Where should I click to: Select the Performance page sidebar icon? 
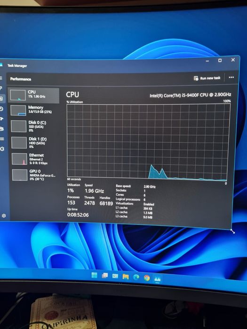(1, 98)
